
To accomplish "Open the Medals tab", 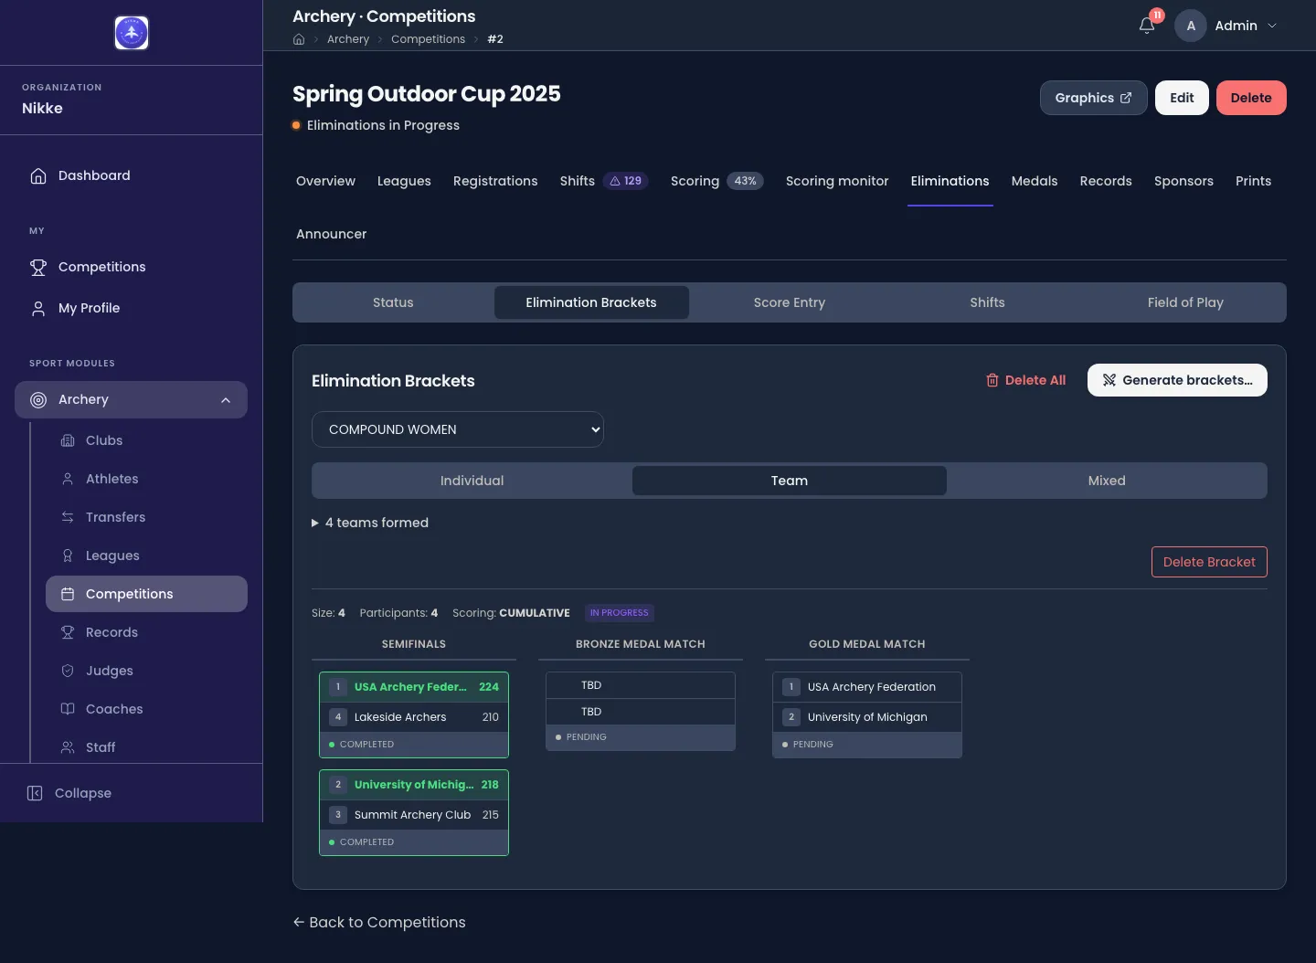I will pyautogui.click(x=1035, y=181).
